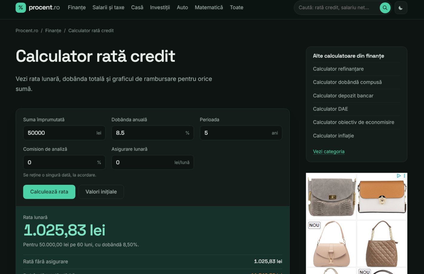This screenshot has height=274, width=424.
Task: Click the Calculator rată credit page heading
Action: pos(95,56)
